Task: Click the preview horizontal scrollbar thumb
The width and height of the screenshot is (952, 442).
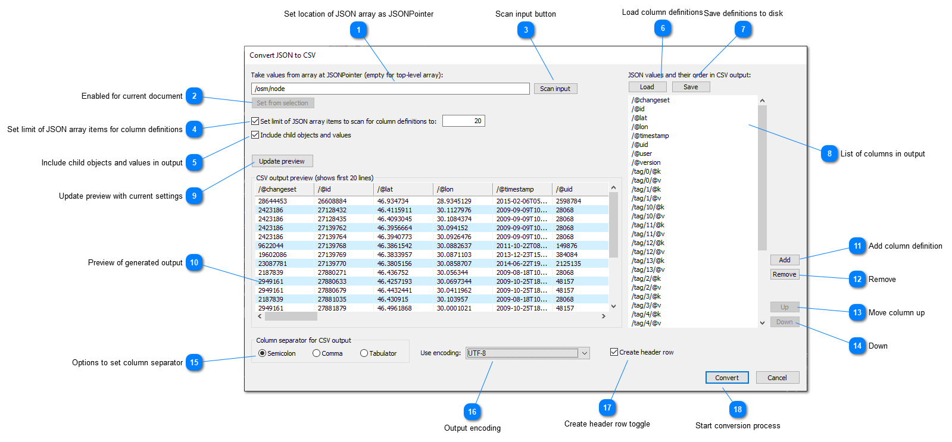Action: point(291,316)
